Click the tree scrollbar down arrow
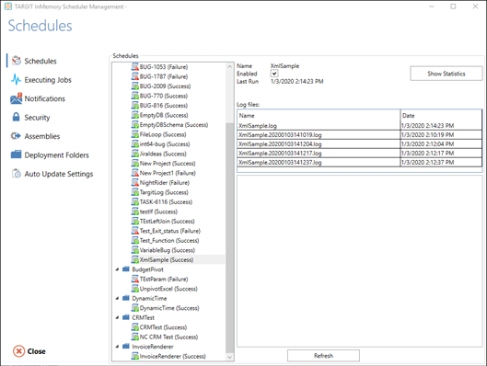The width and height of the screenshot is (487, 366). [x=229, y=357]
